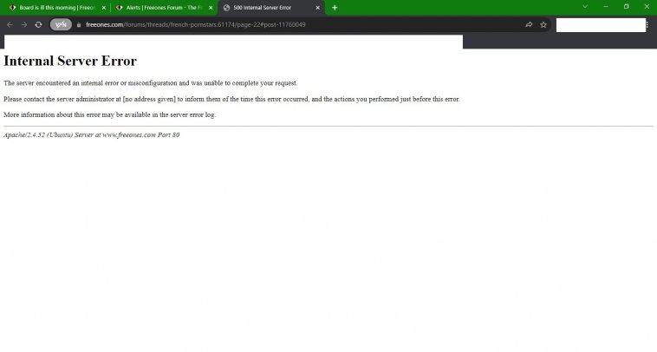This screenshot has height=352, width=657.
Task: Close the '500 Internal Server Error' tab
Action: point(317,7)
